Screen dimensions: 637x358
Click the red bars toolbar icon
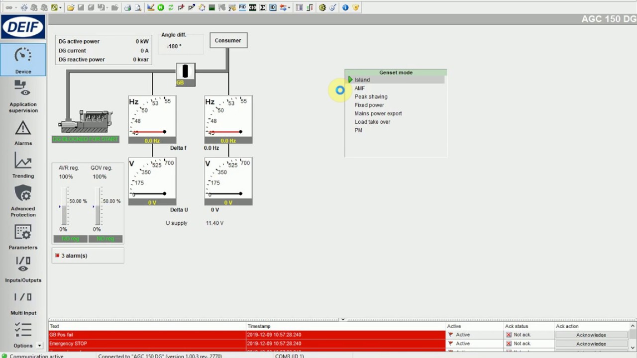(310, 7)
